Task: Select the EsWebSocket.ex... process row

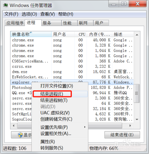Action: (72, 77)
